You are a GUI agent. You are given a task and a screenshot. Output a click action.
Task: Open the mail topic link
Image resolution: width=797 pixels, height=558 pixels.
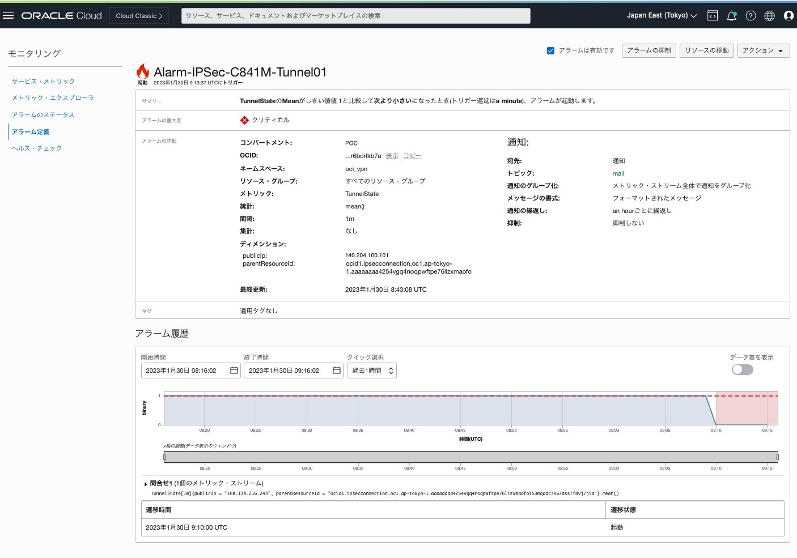618,174
